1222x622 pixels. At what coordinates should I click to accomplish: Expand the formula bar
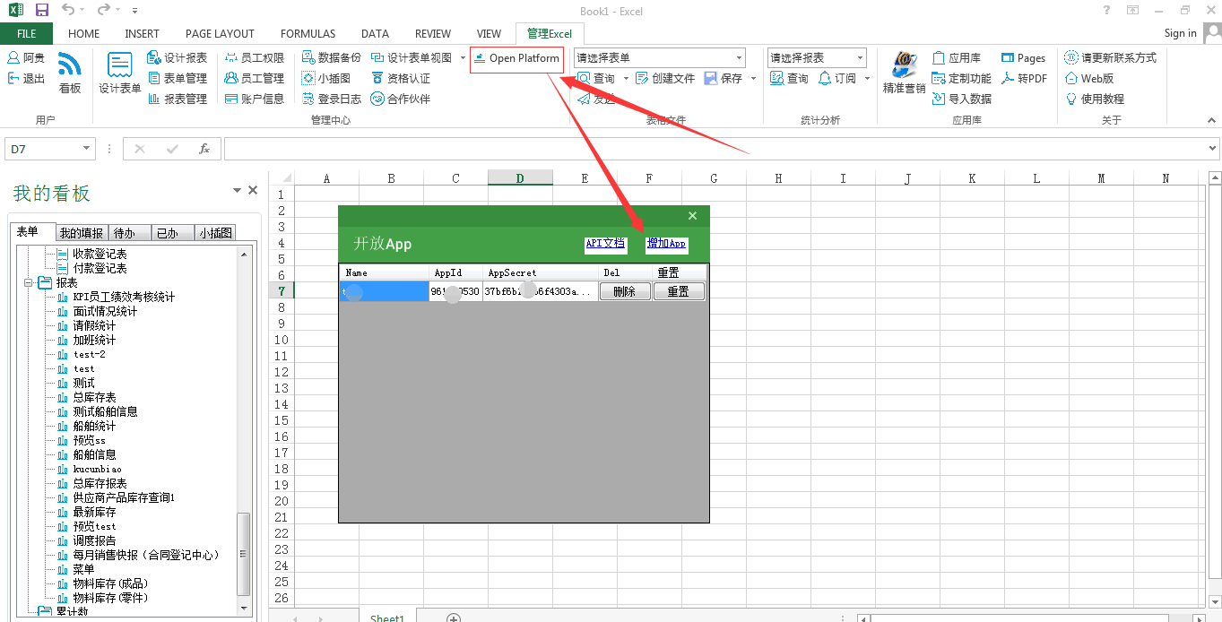pyautogui.click(x=1213, y=149)
